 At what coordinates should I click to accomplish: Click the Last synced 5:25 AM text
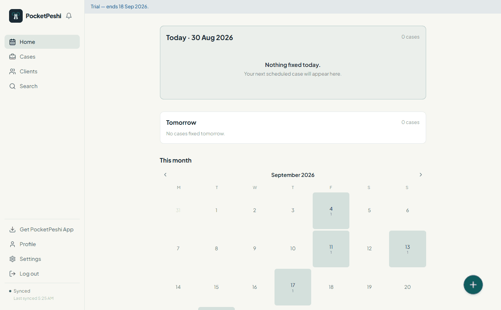34,298
